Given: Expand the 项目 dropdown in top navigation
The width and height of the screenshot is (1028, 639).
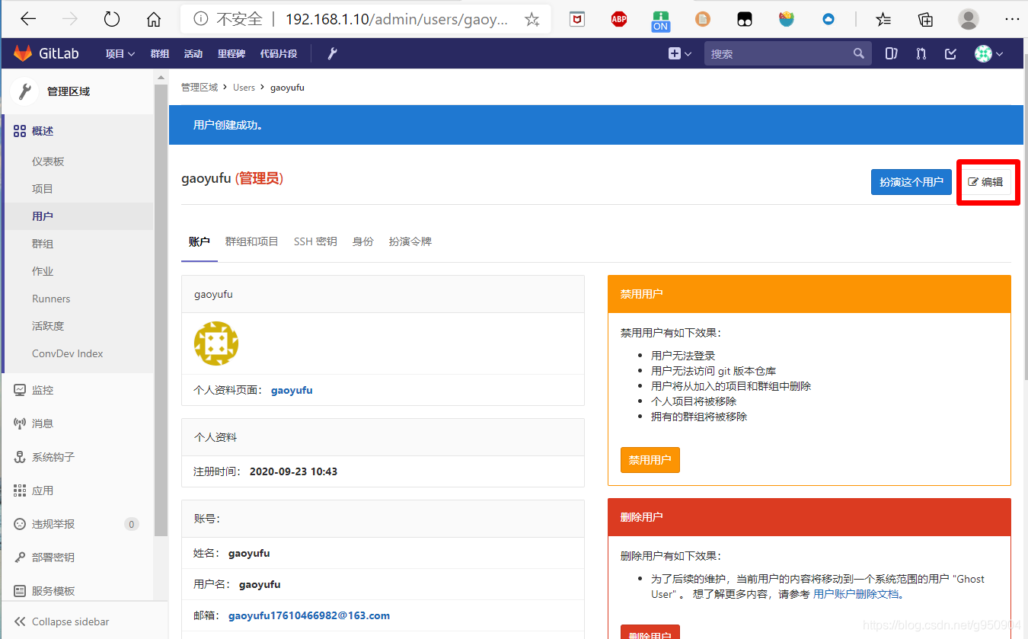Looking at the screenshot, I should coord(119,53).
